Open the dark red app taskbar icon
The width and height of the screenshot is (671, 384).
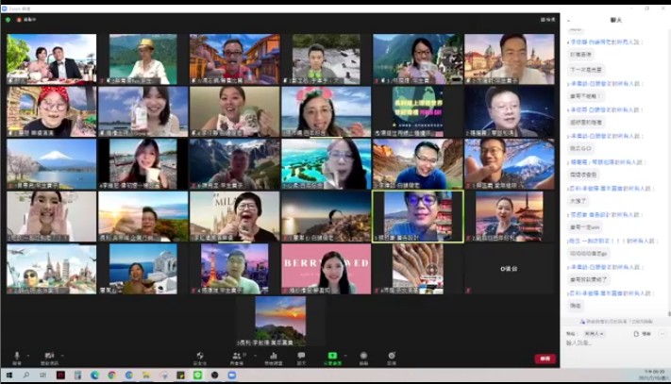click(x=60, y=375)
